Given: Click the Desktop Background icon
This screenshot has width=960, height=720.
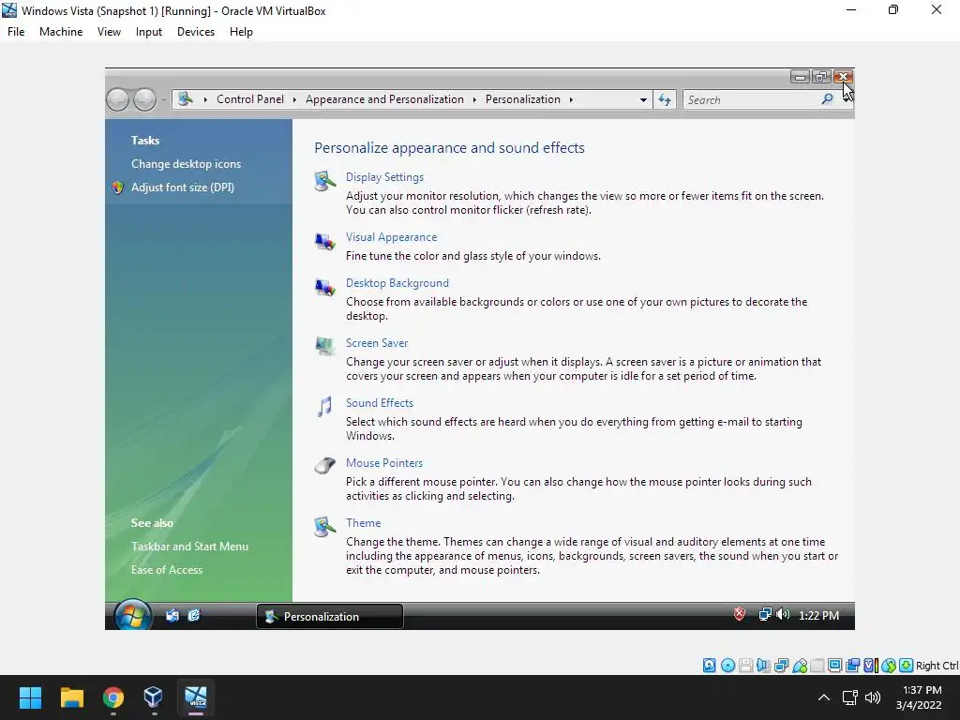Looking at the screenshot, I should (324, 288).
